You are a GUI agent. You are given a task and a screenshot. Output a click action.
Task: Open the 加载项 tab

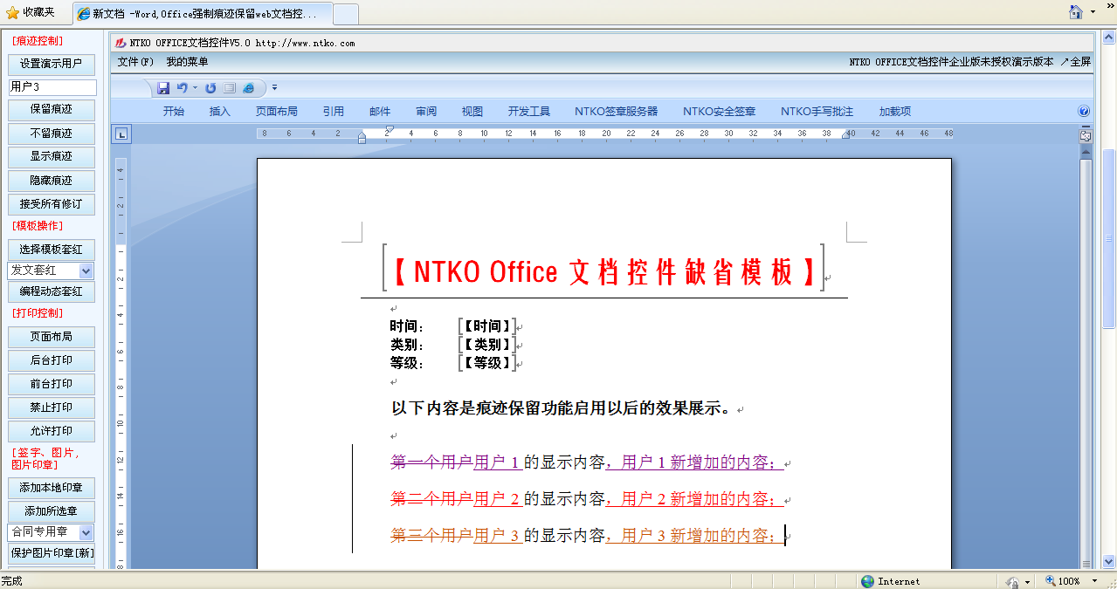coord(895,112)
